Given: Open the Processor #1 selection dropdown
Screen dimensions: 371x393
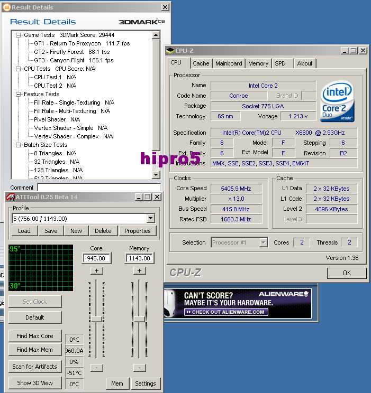Looking at the screenshot, I should tap(263, 242).
